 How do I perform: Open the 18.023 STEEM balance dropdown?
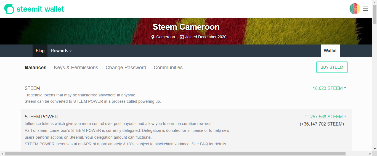329,88
